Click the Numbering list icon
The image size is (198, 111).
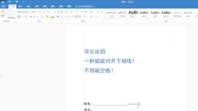tap(71, 12)
